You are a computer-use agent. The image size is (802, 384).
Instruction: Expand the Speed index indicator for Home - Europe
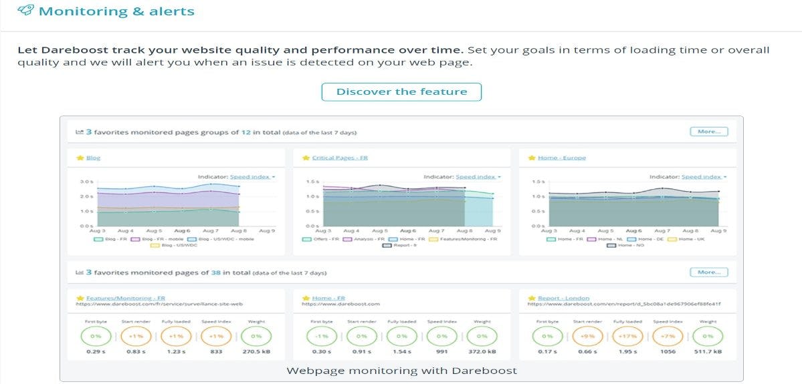coord(704,177)
